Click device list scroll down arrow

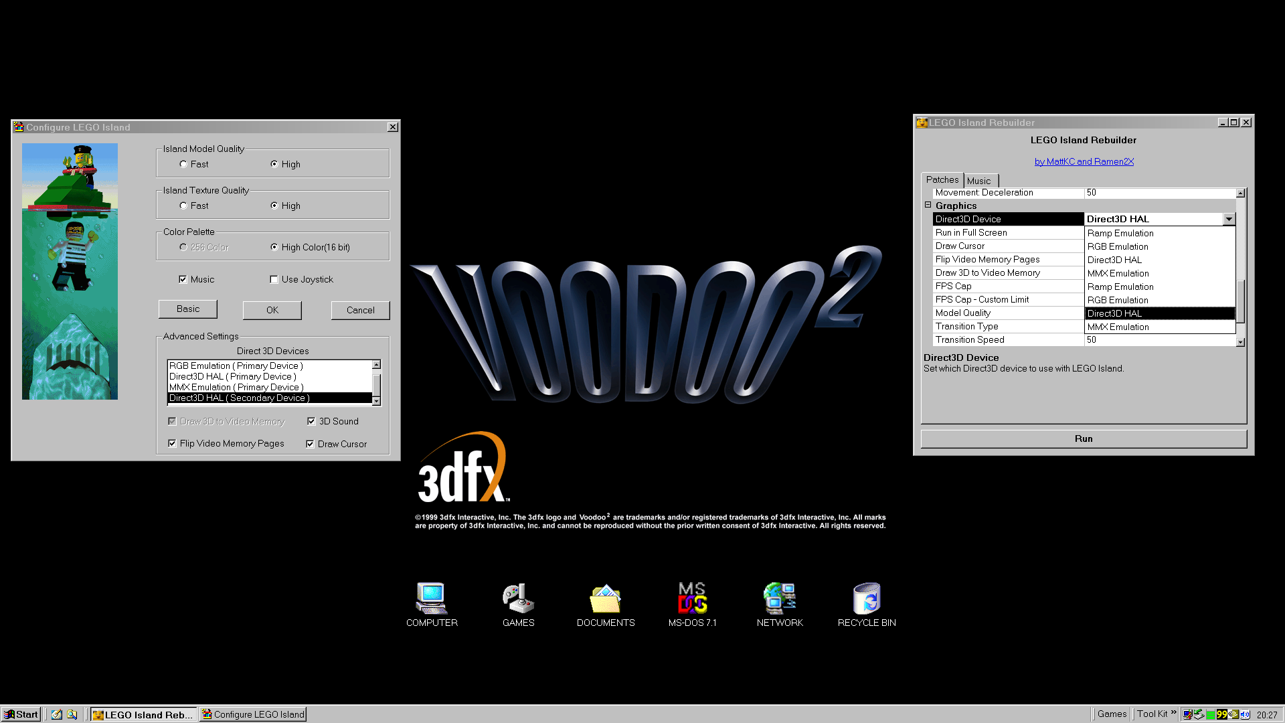tap(377, 400)
